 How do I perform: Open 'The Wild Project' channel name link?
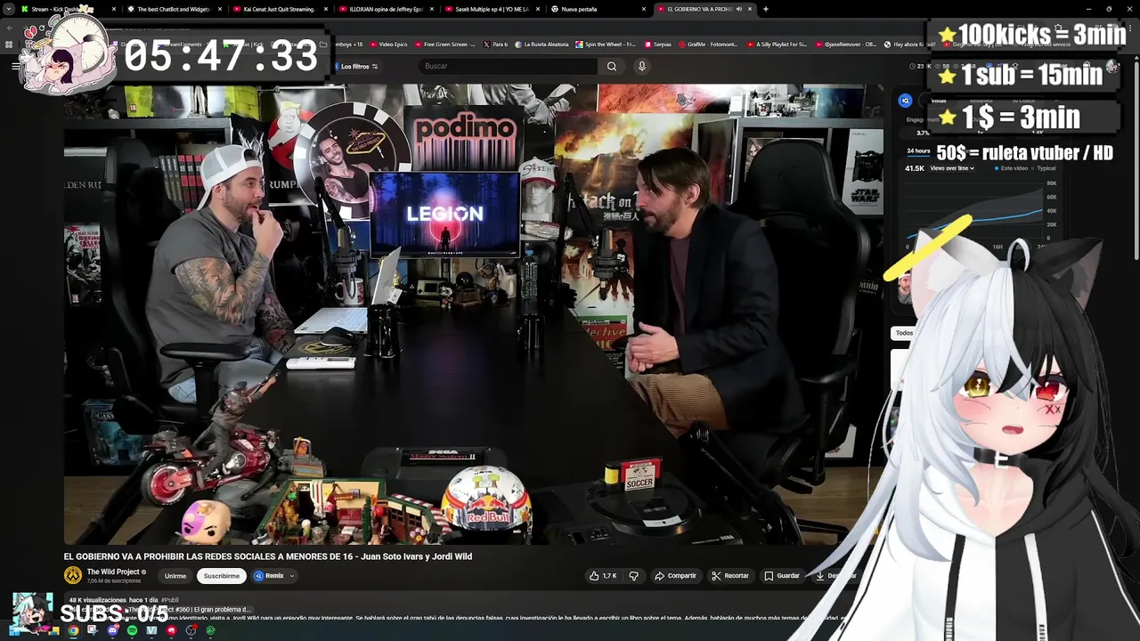click(113, 572)
